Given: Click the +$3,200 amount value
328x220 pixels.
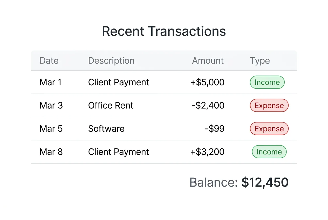Looking at the screenshot, I should [x=207, y=152].
